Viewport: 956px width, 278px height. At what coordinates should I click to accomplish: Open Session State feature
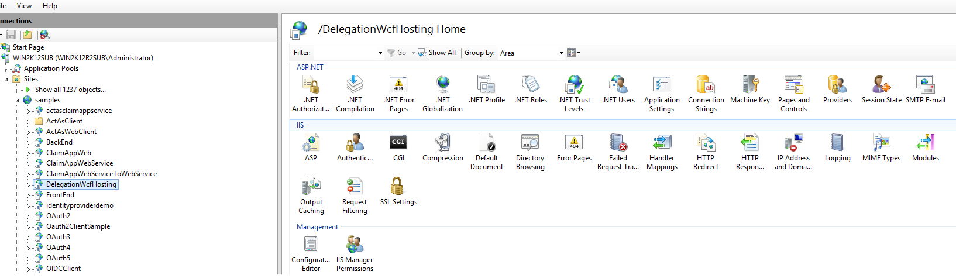(882, 89)
